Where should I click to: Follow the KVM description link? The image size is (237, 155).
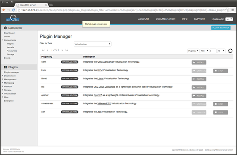[x=100, y=70]
